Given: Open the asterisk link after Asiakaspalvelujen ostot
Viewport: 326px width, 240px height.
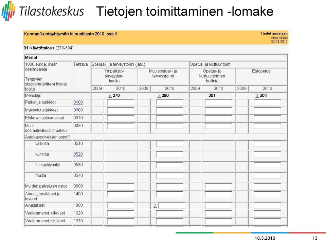Looking at the screenshot, I should click(x=69, y=137).
